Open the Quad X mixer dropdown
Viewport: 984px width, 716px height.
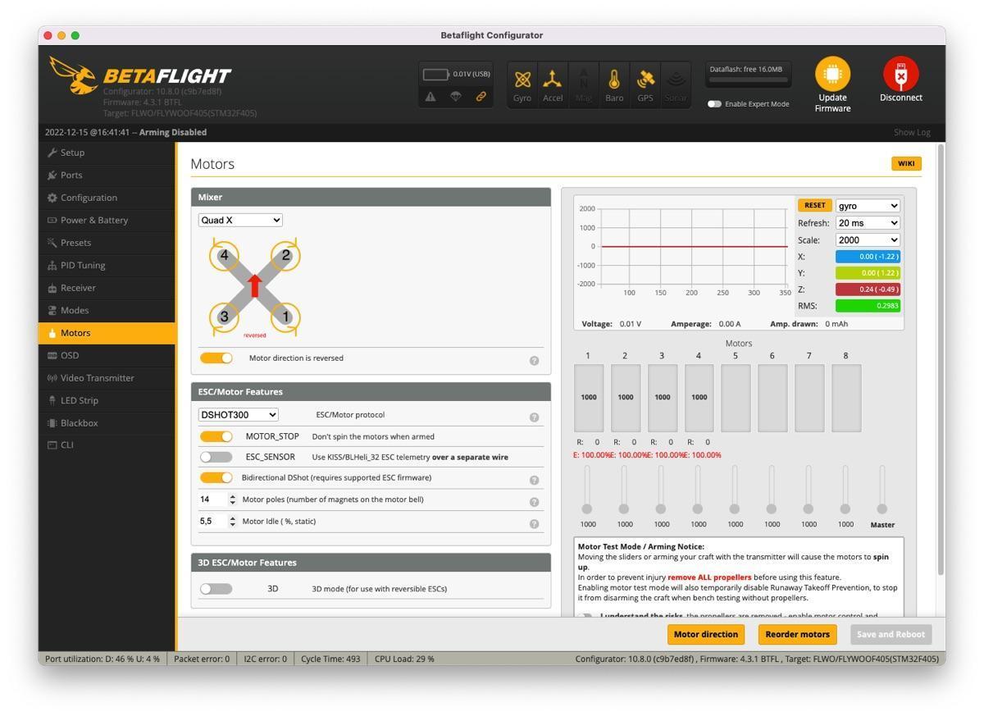240,220
